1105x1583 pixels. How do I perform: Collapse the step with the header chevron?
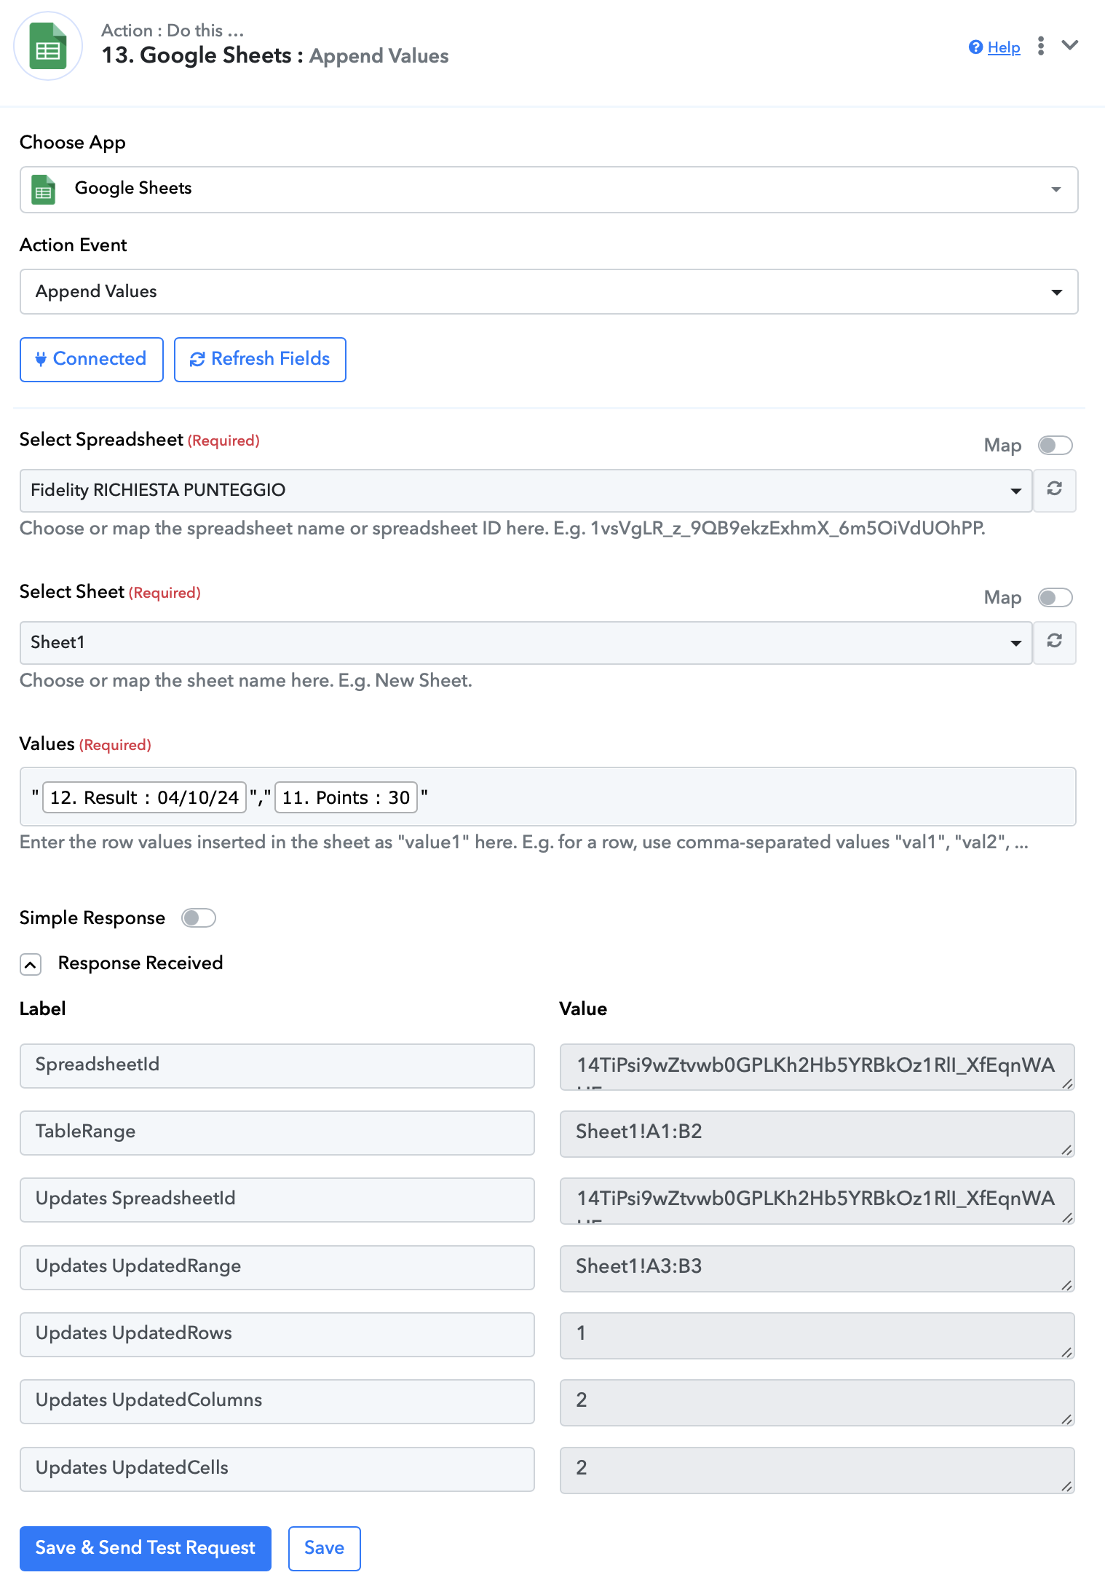click(1069, 45)
